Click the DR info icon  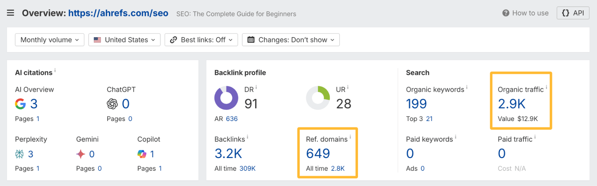click(x=256, y=87)
